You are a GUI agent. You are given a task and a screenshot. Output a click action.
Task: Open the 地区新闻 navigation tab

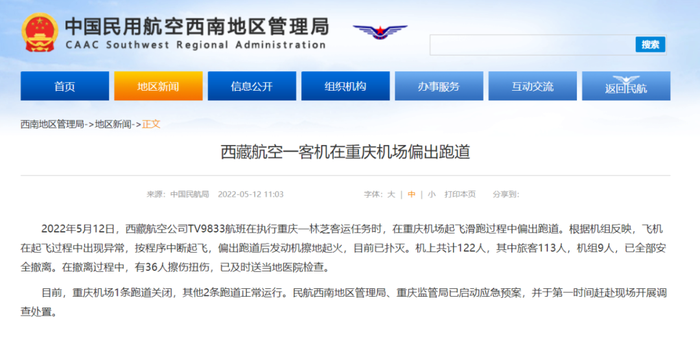pyautogui.click(x=158, y=86)
